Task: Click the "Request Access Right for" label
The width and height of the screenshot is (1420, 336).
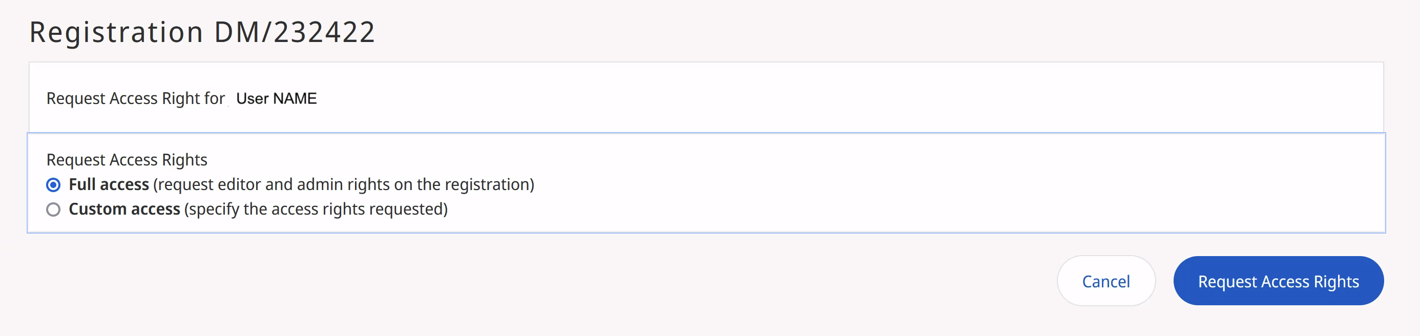Action: [136, 98]
